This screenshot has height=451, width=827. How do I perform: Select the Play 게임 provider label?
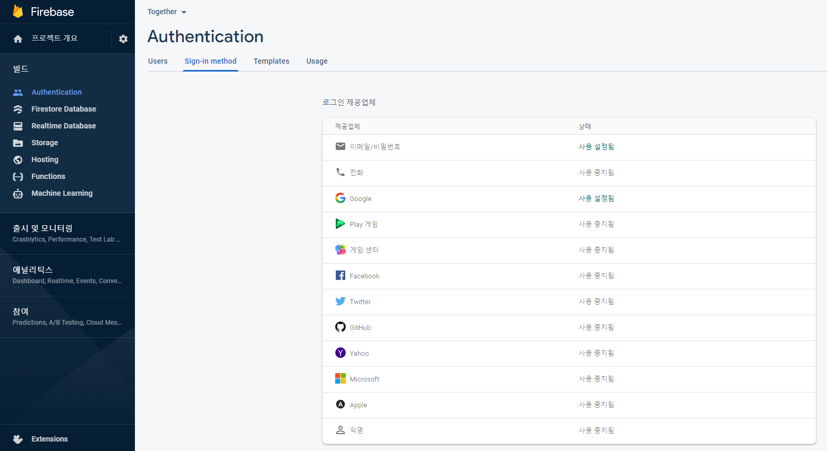pos(364,224)
